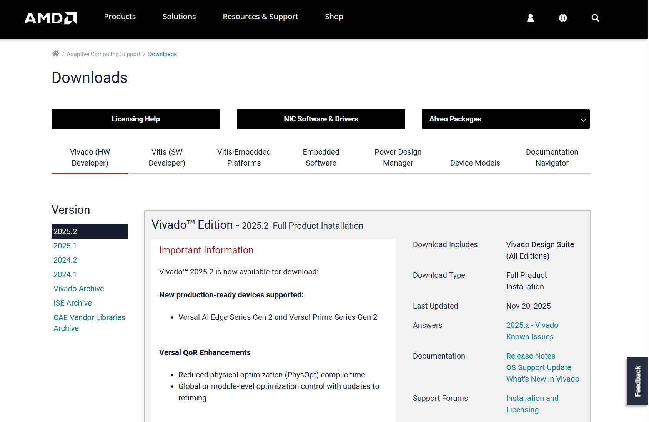Open the Vivado Archive link
The image size is (649, 422).
[x=78, y=289]
